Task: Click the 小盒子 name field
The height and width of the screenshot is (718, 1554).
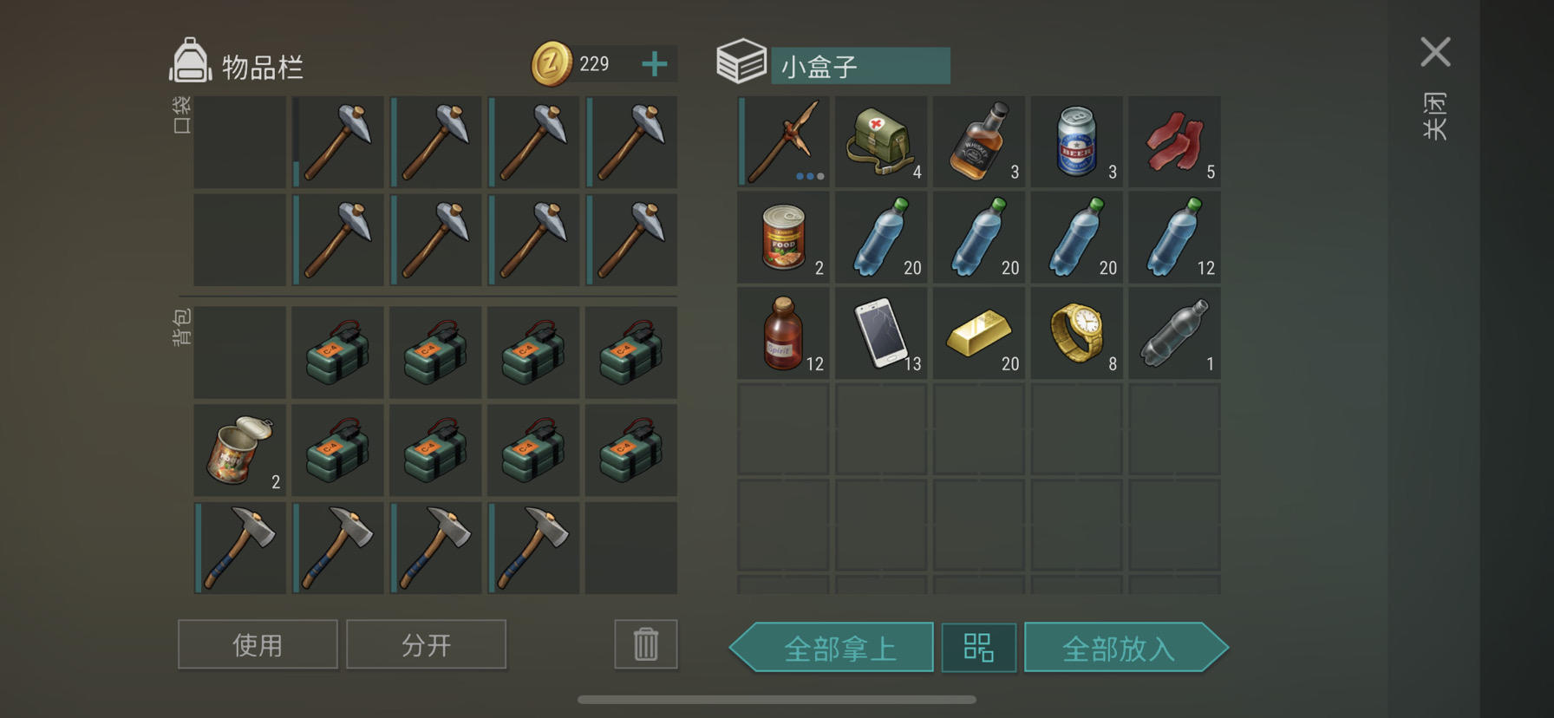Action: (860, 66)
